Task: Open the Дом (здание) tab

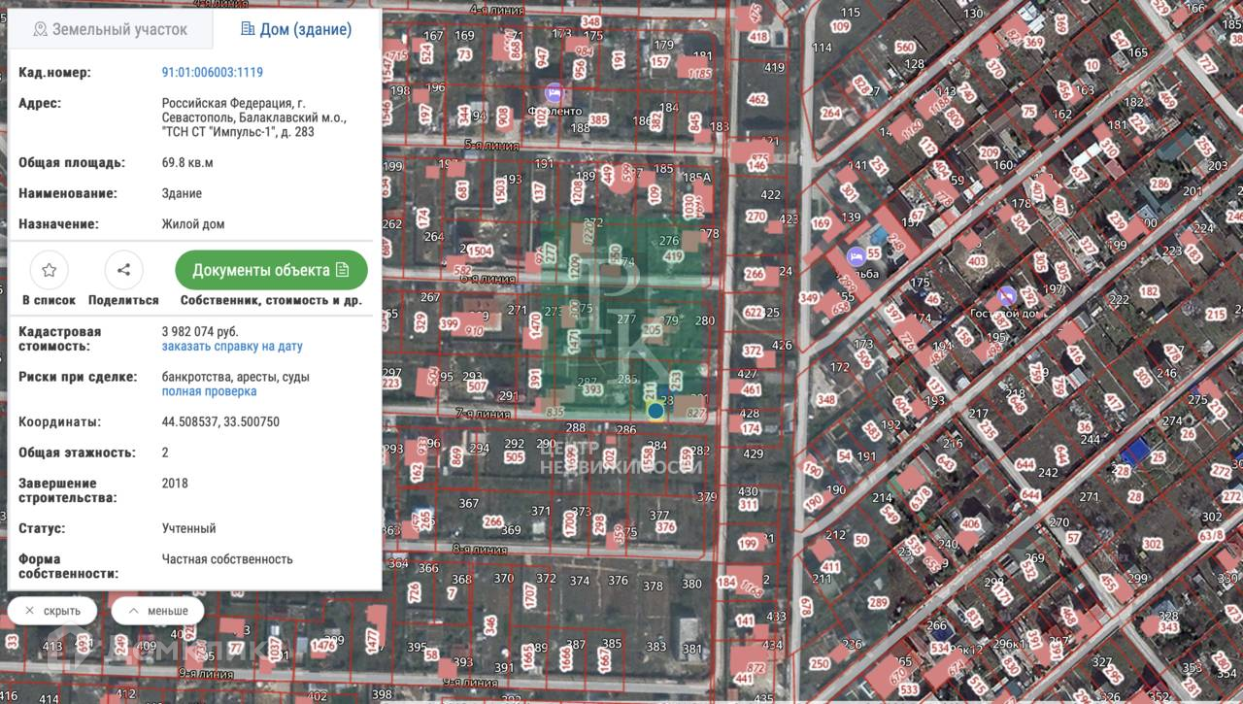Action: (296, 29)
